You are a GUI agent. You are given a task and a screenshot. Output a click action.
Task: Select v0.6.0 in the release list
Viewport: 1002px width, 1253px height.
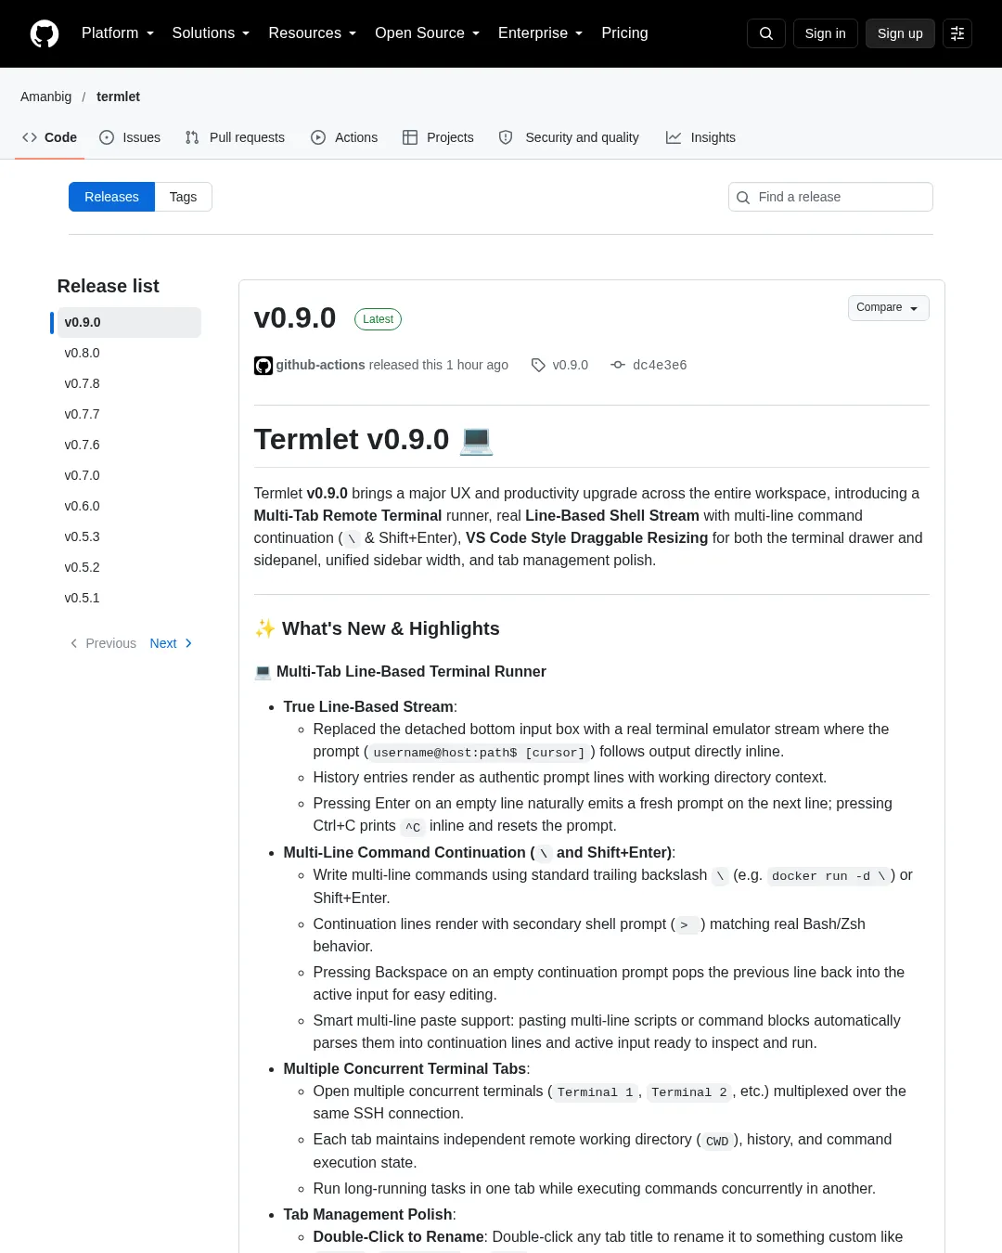(129, 506)
